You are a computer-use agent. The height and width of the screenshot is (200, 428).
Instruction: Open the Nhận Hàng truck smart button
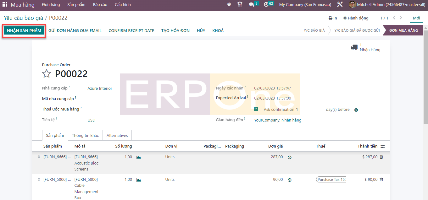pyautogui.click(x=365, y=47)
